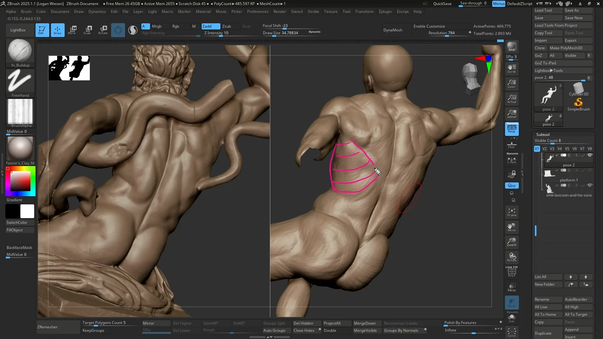Switch to Scale gizmo mode
The width and height of the screenshot is (603, 339).
click(x=88, y=30)
